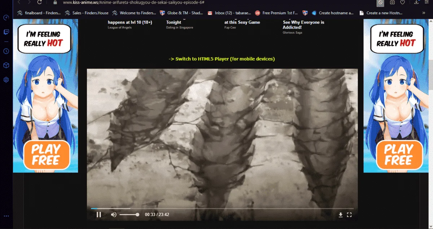
Task: Open Extensions cube icon in sidebar
Action: click(x=6, y=65)
